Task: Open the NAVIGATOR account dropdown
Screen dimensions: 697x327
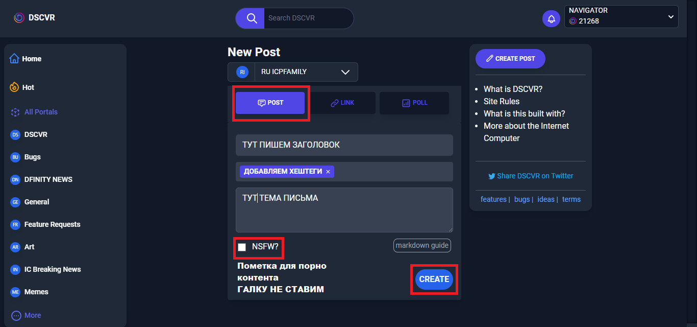Action: tap(670, 17)
